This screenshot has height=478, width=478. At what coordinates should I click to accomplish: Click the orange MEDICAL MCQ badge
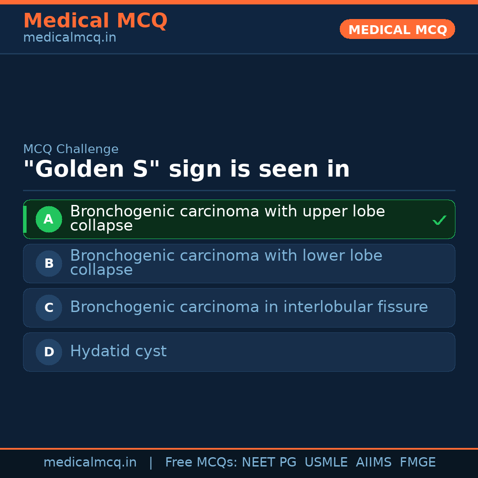[x=397, y=29]
